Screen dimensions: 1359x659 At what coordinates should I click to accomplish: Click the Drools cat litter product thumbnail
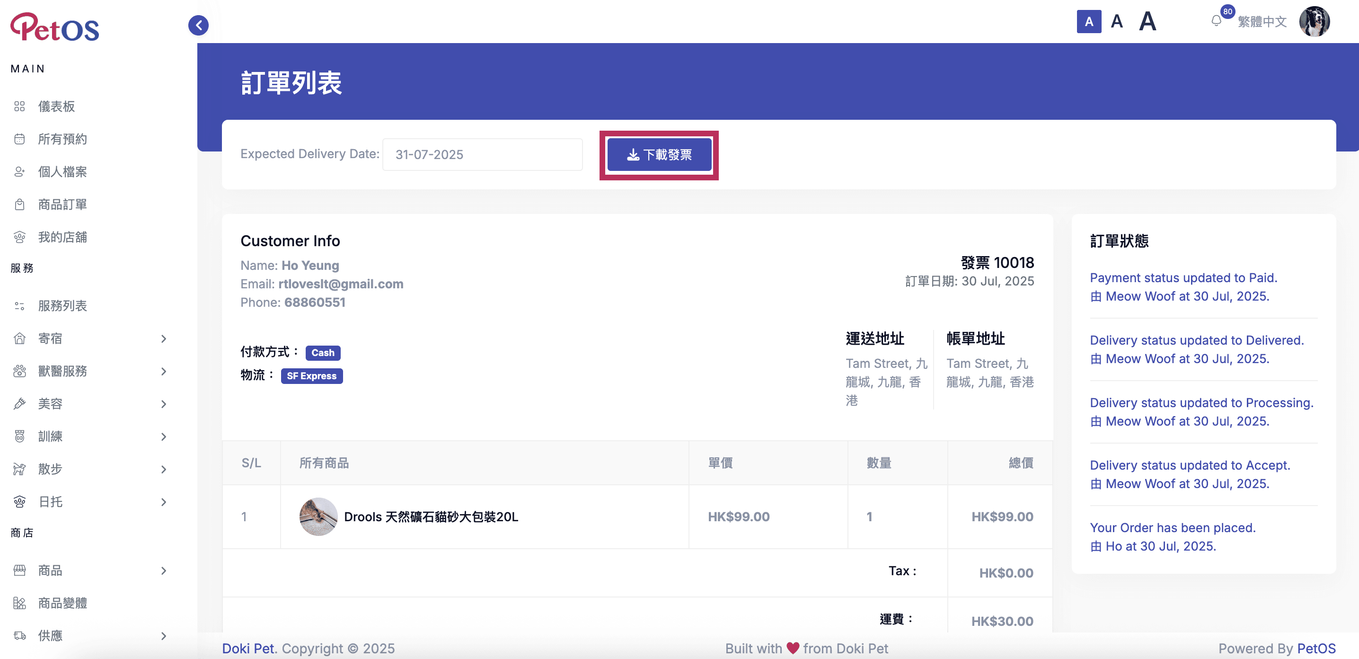pyautogui.click(x=318, y=517)
